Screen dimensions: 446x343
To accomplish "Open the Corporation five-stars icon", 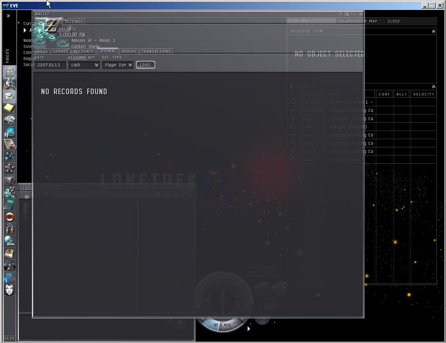I will click(x=10, y=168).
